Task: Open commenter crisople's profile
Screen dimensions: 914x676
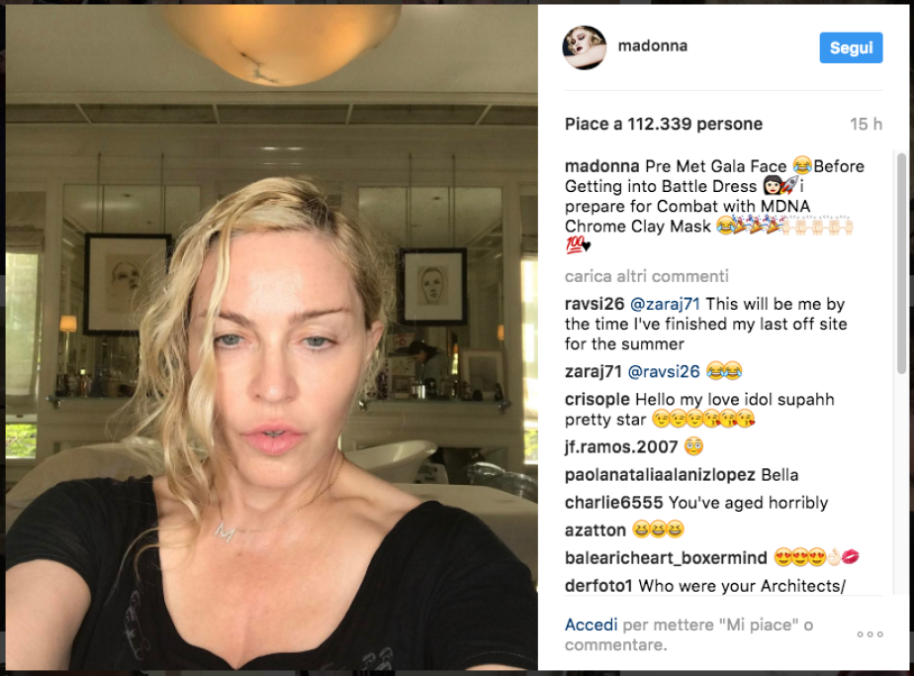Action: [596, 399]
